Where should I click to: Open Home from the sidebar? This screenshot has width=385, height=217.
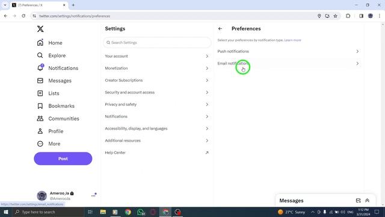coord(49,43)
